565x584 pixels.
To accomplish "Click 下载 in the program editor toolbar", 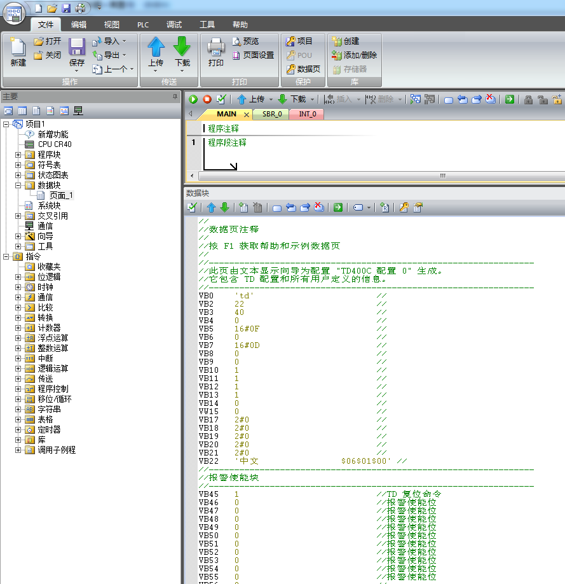I will [x=292, y=99].
